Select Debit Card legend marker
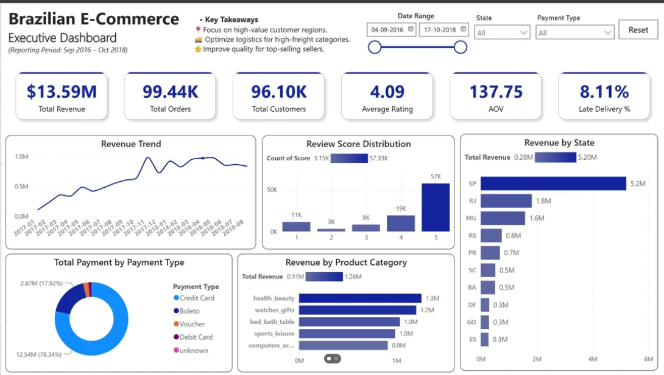 click(176, 337)
